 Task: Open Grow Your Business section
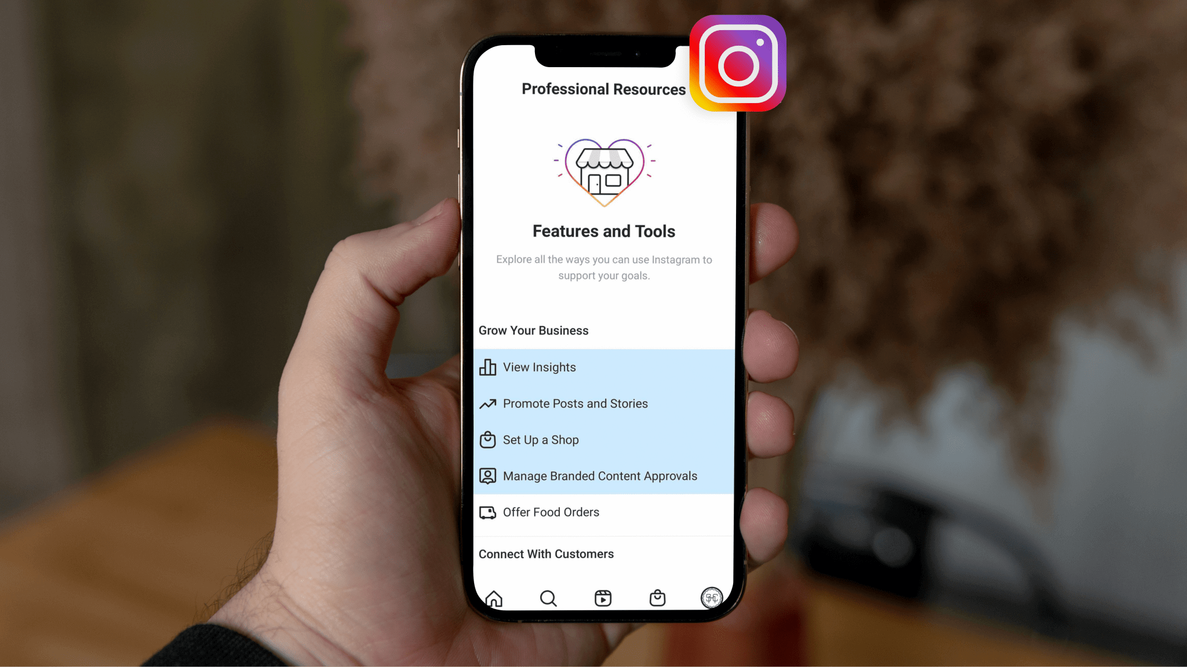[533, 330]
